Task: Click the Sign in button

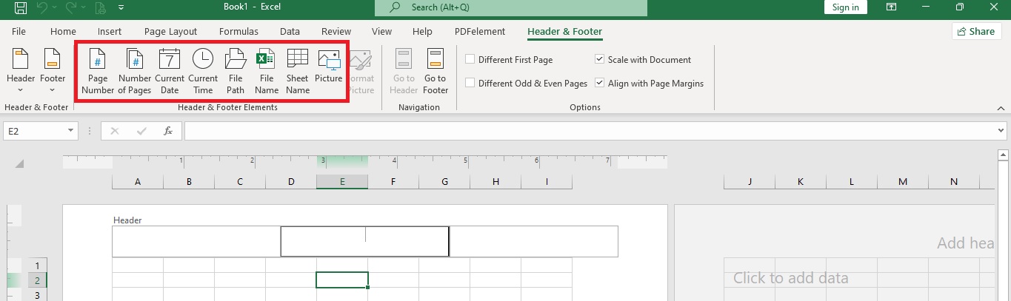Action: tap(845, 7)
